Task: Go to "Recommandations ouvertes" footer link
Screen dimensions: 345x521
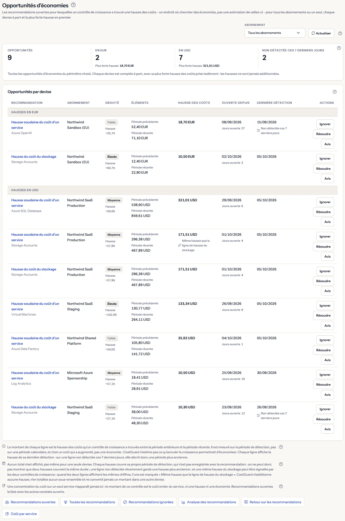Action: tap(31, 502)
